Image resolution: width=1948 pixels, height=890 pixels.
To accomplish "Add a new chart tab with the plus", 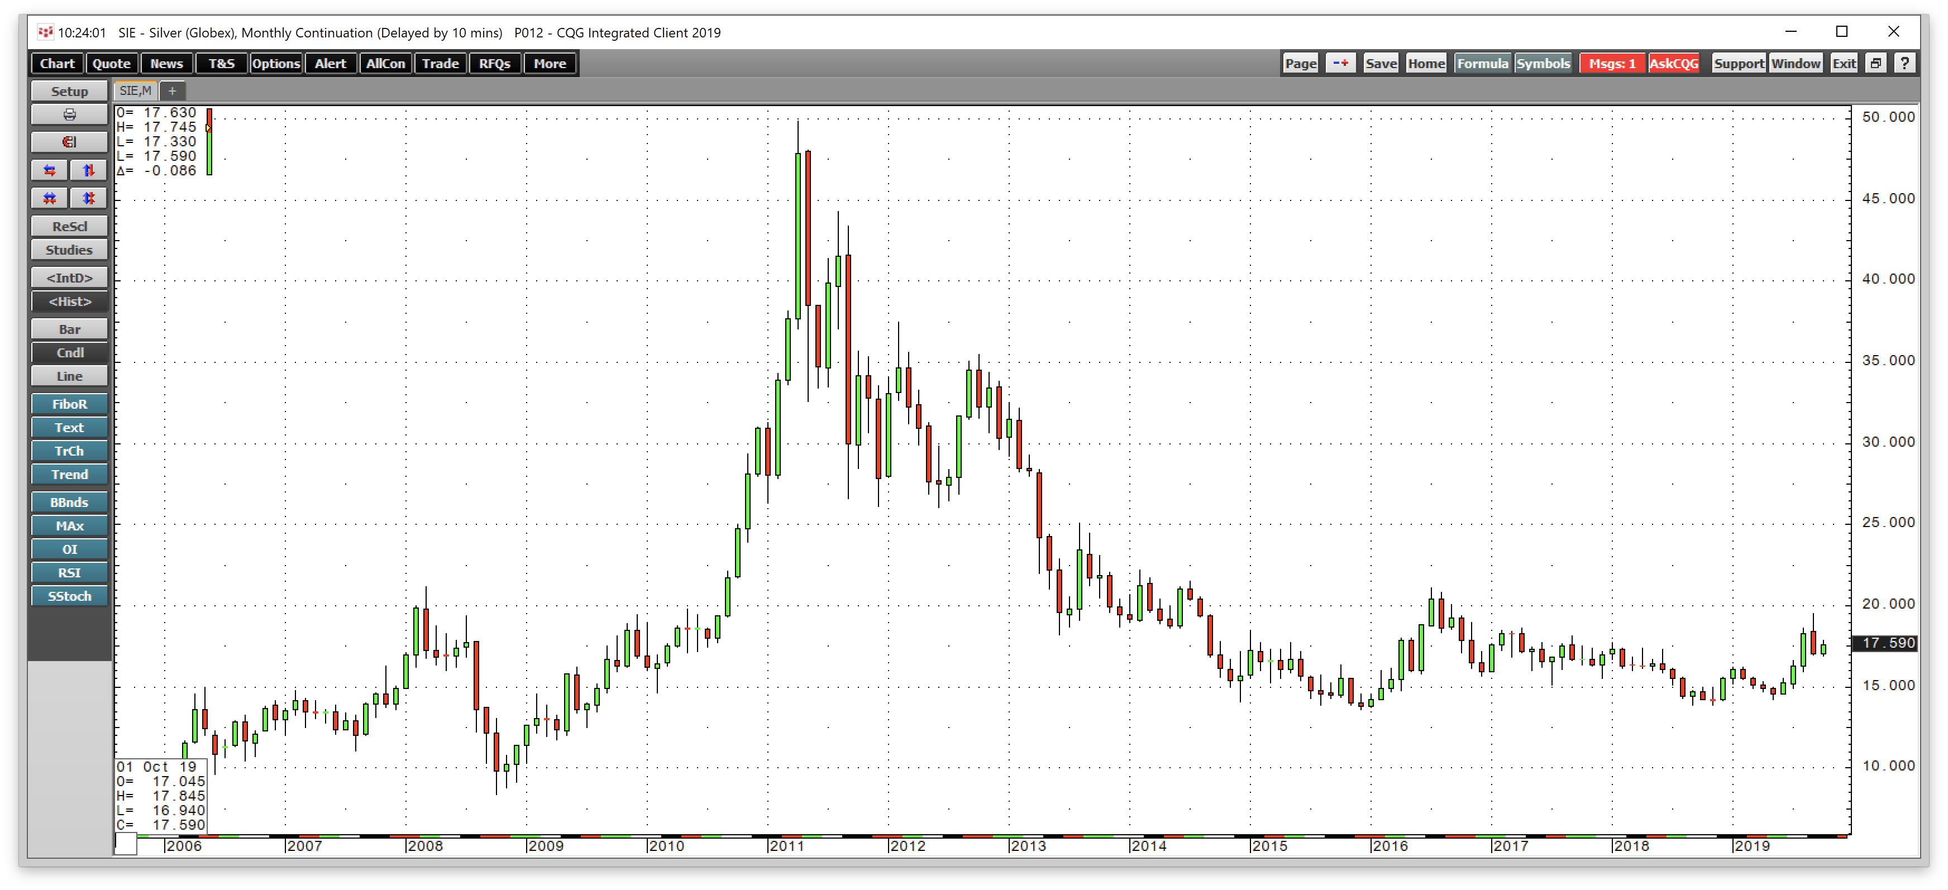I will (173, 91).
